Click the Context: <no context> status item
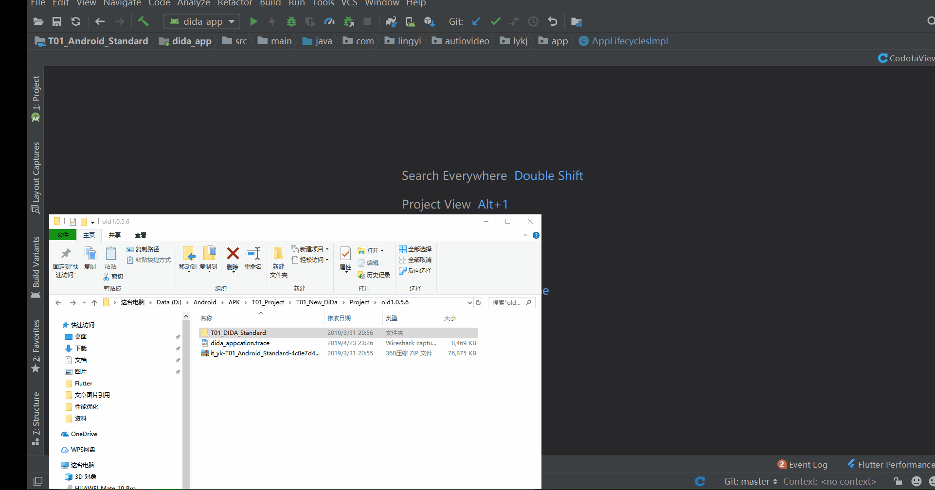Image resolution: width=935 pixels, height=490 pixels. (829, 481)
